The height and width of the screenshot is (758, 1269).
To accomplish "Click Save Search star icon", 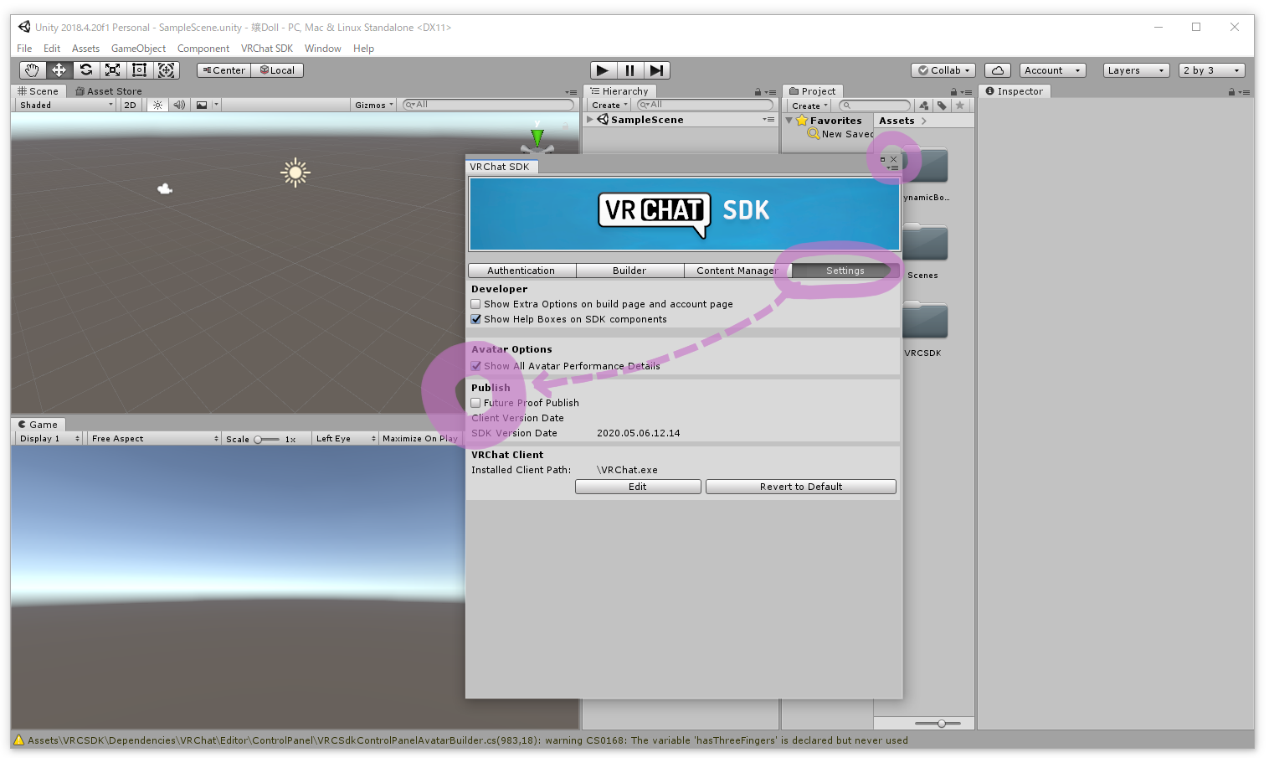I will point(960,106).
